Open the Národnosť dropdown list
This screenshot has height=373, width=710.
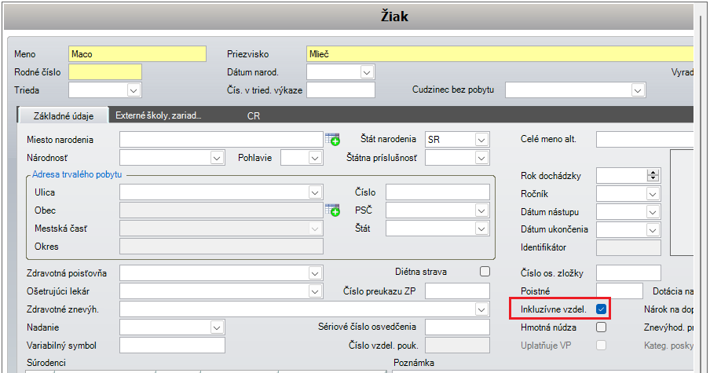pyautogui.click(x=218, y=158)
